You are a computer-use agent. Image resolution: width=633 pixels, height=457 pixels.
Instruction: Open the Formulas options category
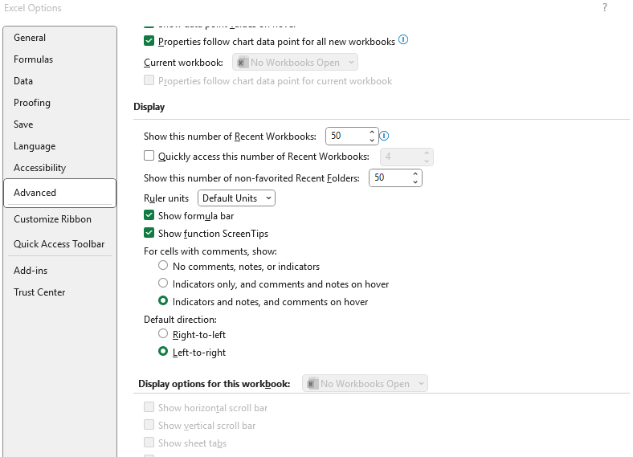click(59, 59)
